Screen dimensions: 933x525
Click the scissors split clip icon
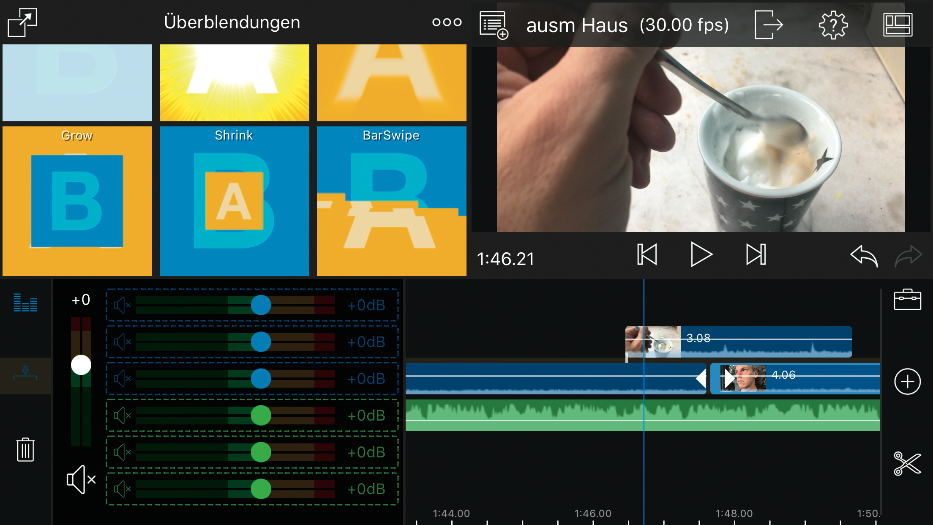(907, 463)
